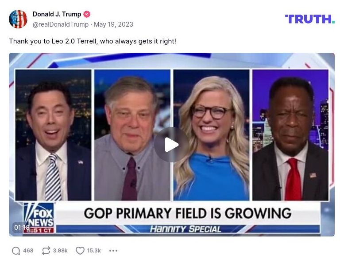Click the May 19, 2023 timestamp
The height and width of the screenshot is (264, 344).
point(113,24)
